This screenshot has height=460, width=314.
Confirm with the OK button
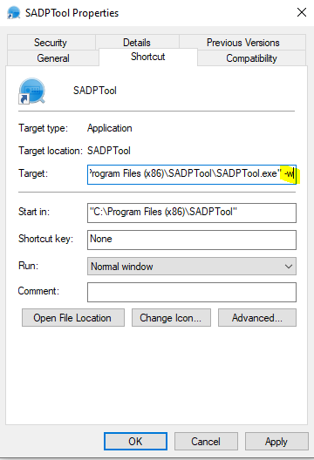135,441
